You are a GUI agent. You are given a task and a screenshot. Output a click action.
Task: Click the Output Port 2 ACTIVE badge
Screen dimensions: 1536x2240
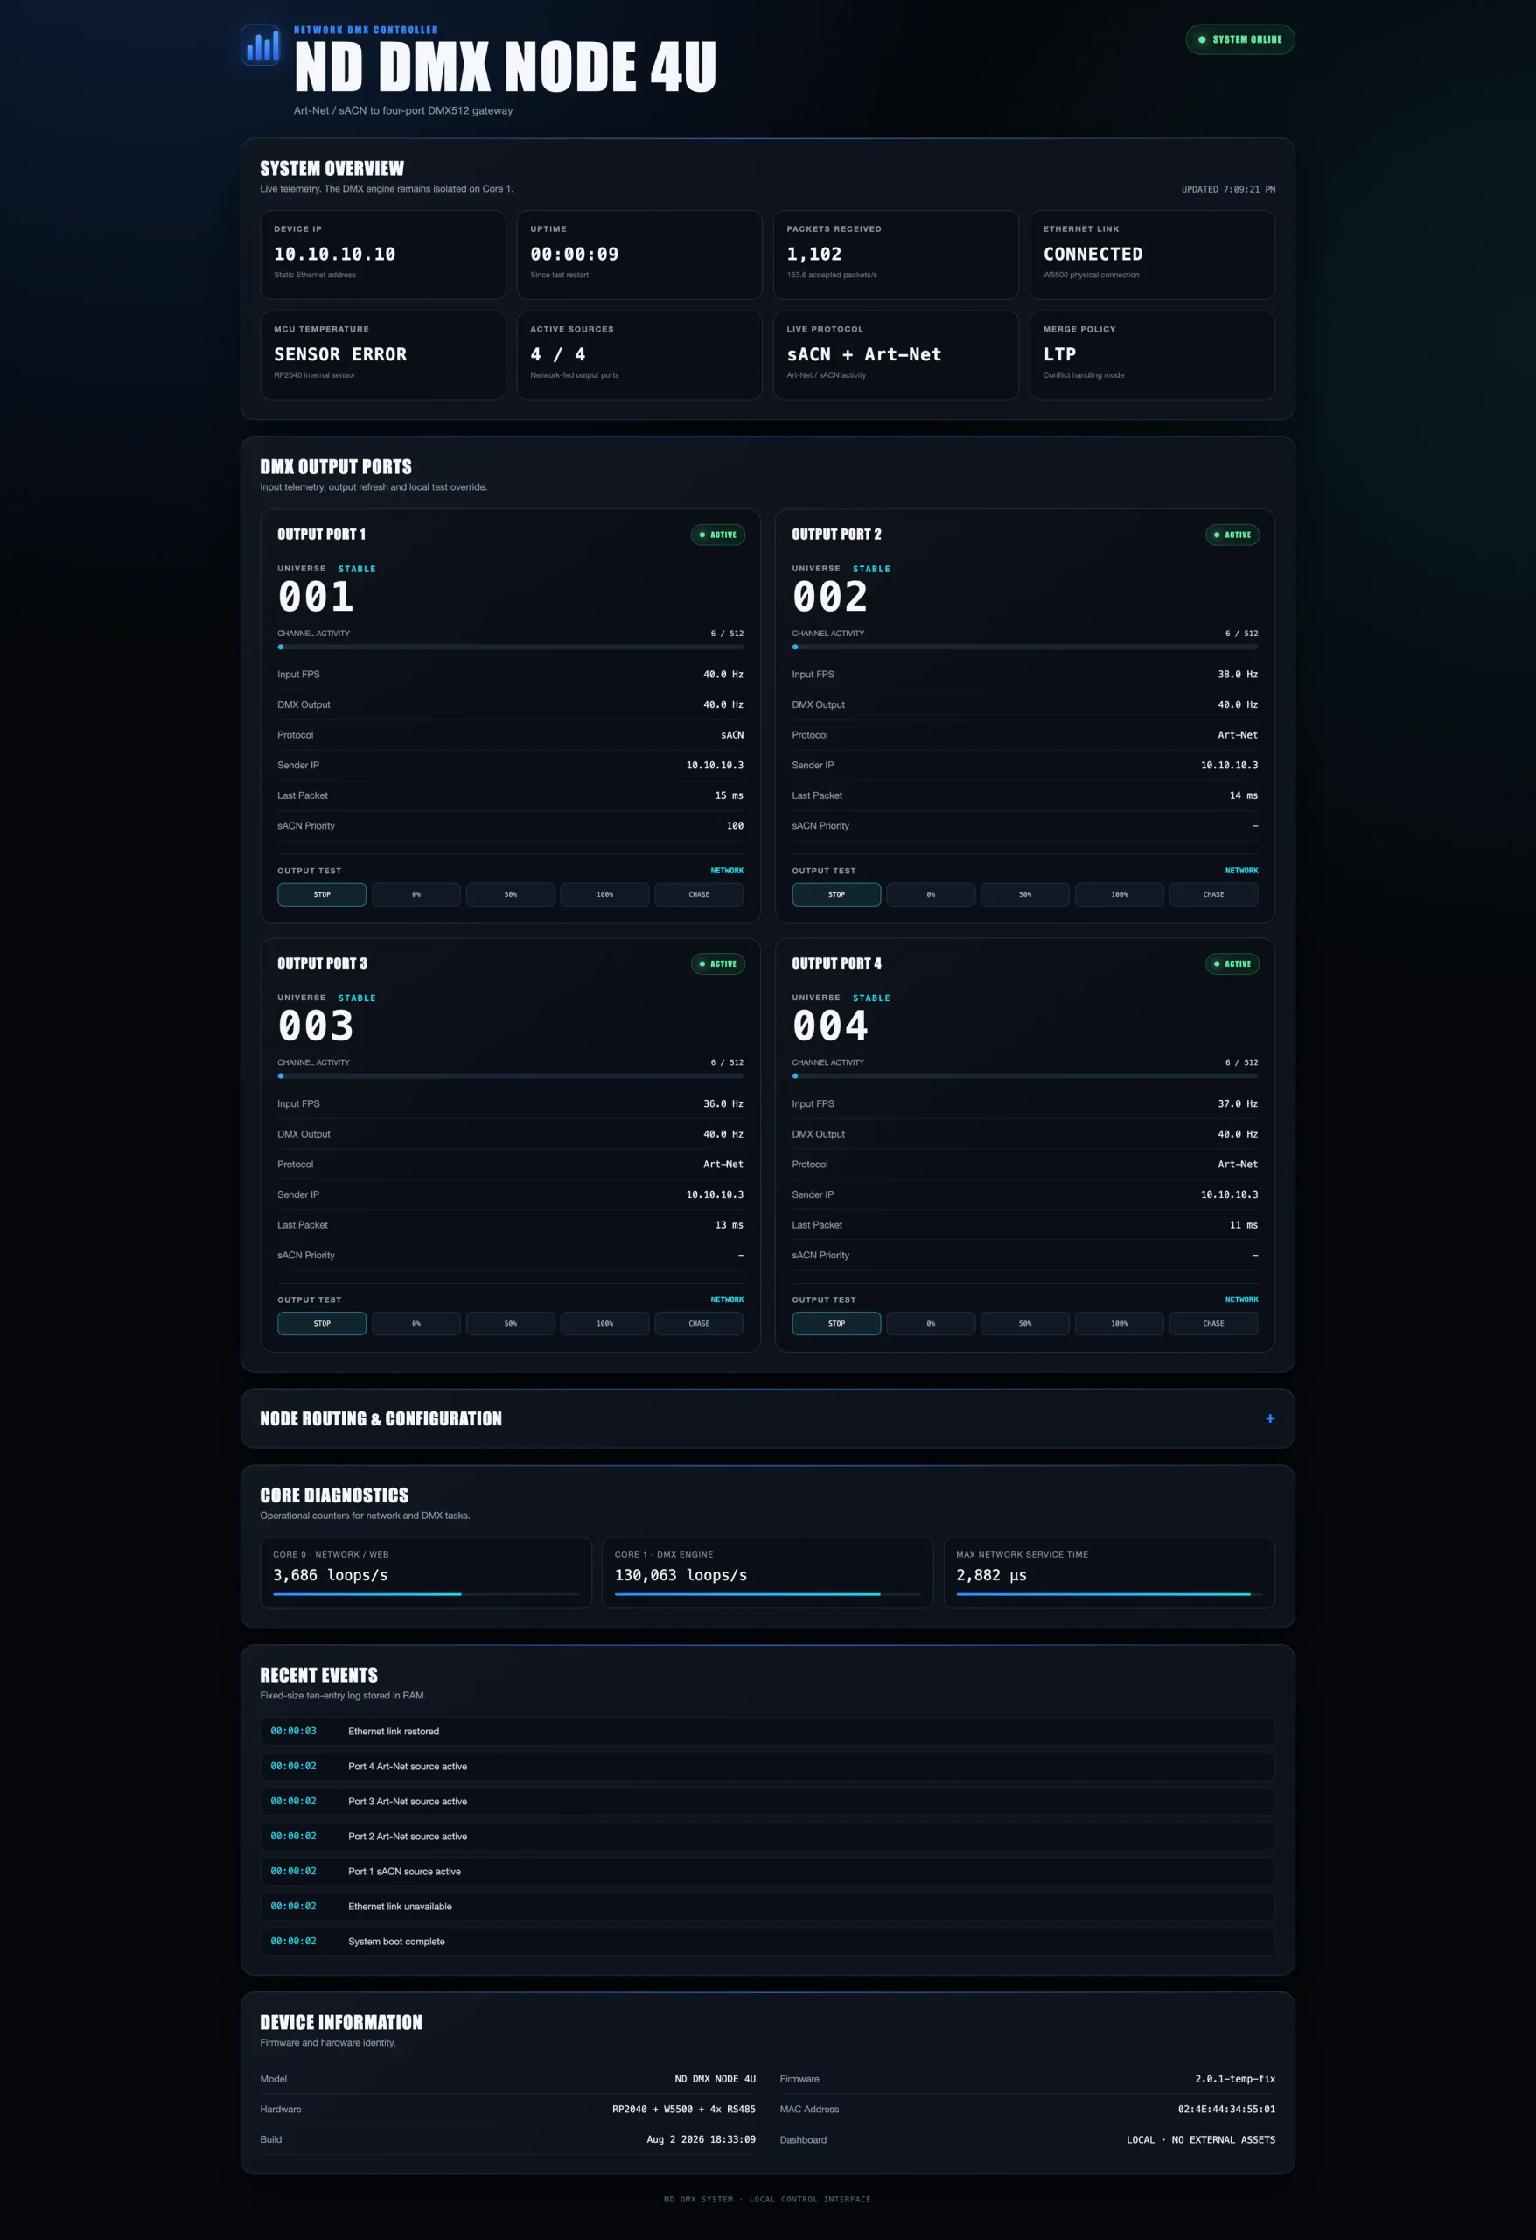(1232, 535)
